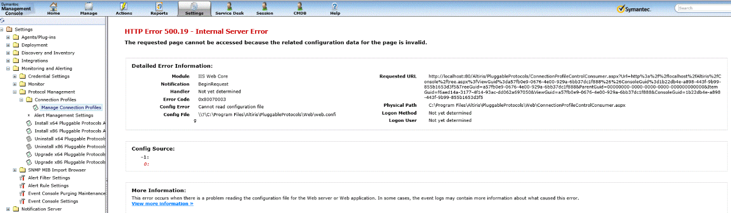Click the Home icon in top navigation
This screenshot has width=731, height=213.
pos(54,6)
